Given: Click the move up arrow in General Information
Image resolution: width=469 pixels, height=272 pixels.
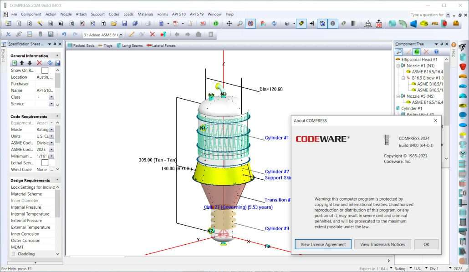Looking at the screenshot, I should [x=22, y=63].
